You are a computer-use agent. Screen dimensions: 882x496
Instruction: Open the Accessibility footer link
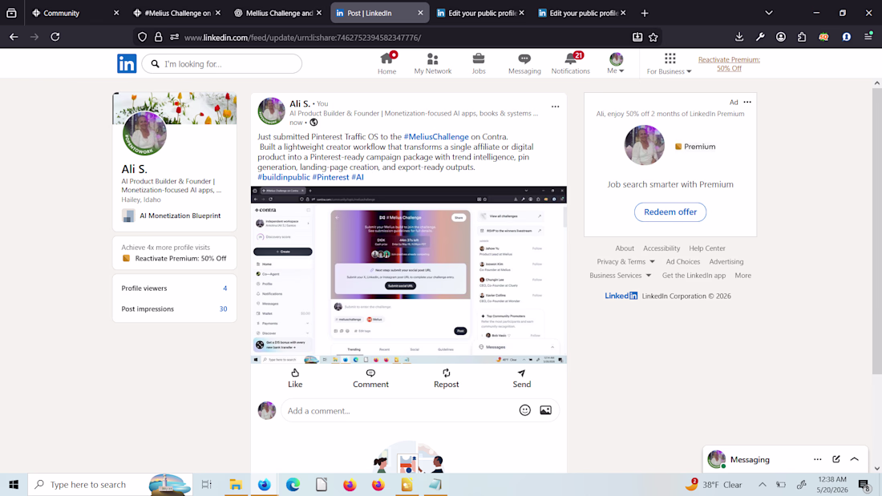661,248
